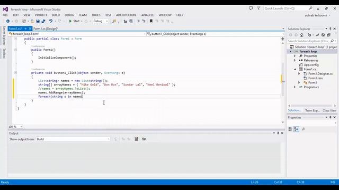Click the Categorized icon in Properties panel

(x=290, y=129)
